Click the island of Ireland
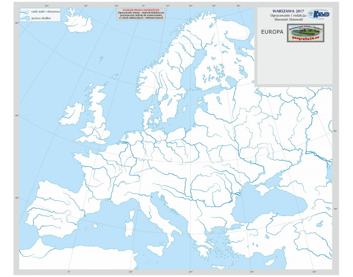Image resolution: width=353 pixels, height=277 pixels. (x=72, y=113)
